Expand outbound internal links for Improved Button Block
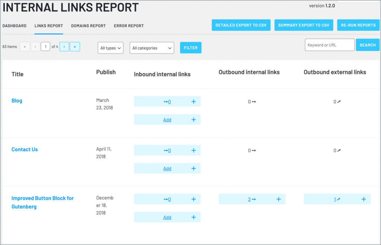Screen dimensions: 381x245 [x=278, y=199]
